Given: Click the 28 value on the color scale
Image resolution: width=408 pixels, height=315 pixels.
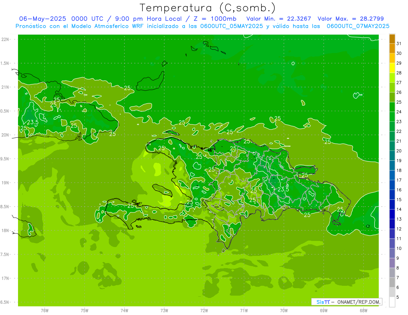Looking at the screenshot, I should 399,73.
